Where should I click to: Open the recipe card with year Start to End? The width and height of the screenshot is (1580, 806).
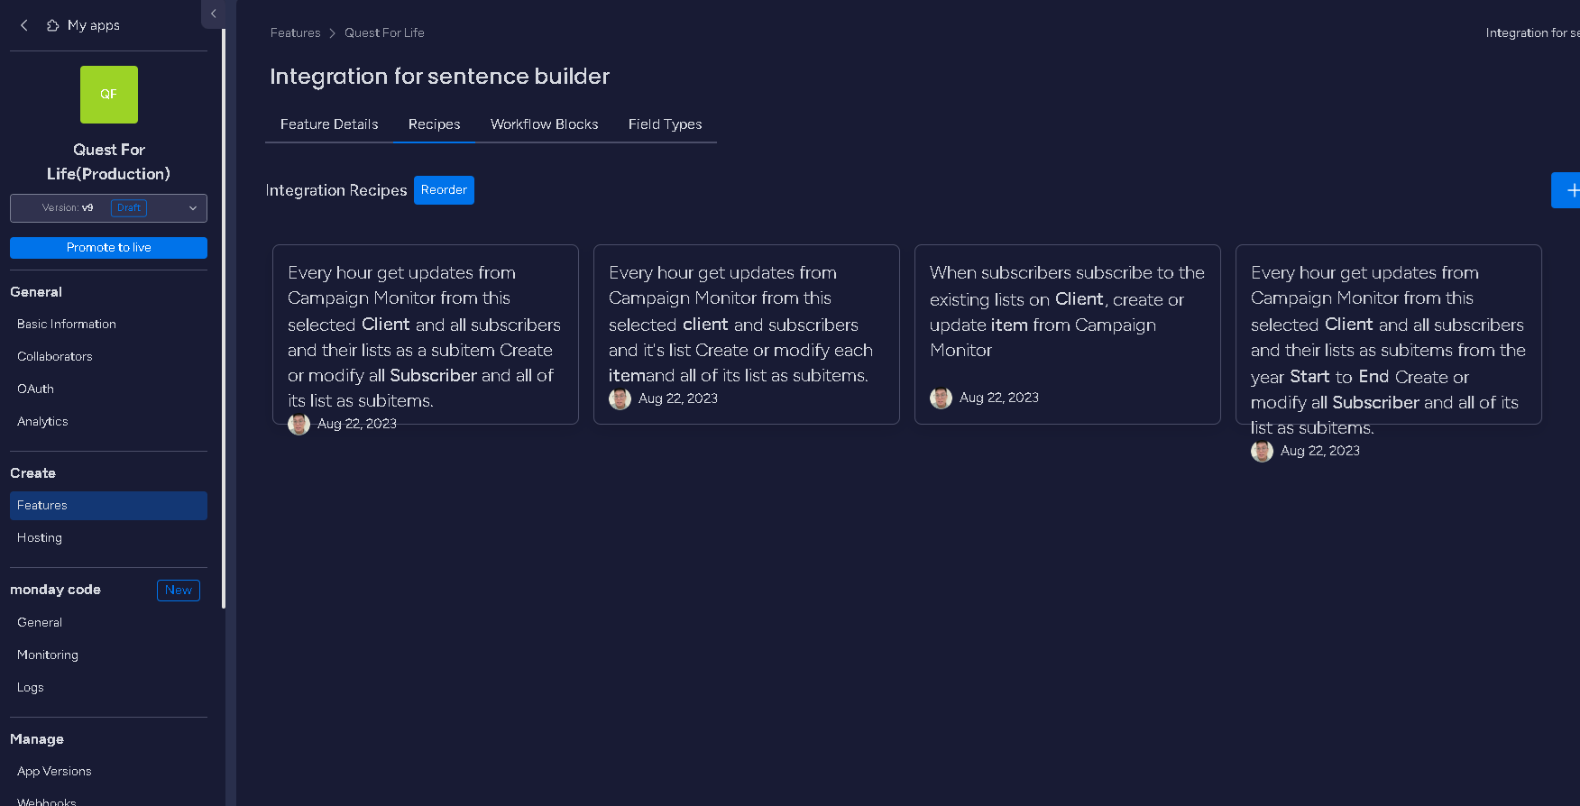(1389, 334)
